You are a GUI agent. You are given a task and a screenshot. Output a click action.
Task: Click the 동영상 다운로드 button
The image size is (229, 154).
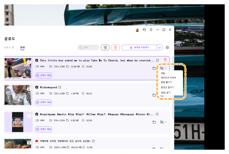point(139,48)
